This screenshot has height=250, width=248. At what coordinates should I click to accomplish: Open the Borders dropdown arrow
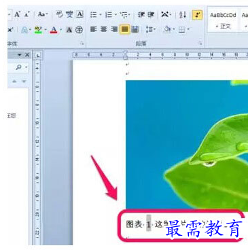pyautogui.click(x=188, y=29)
